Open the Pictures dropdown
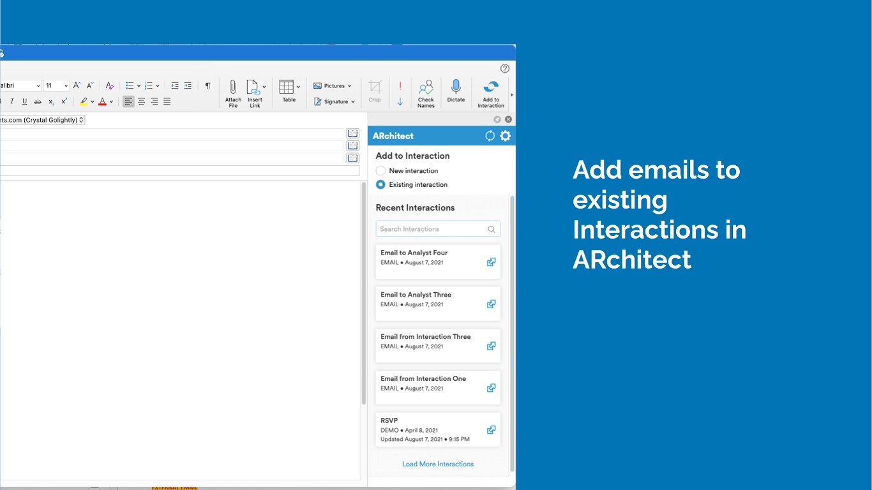 [x=333, y=85]
